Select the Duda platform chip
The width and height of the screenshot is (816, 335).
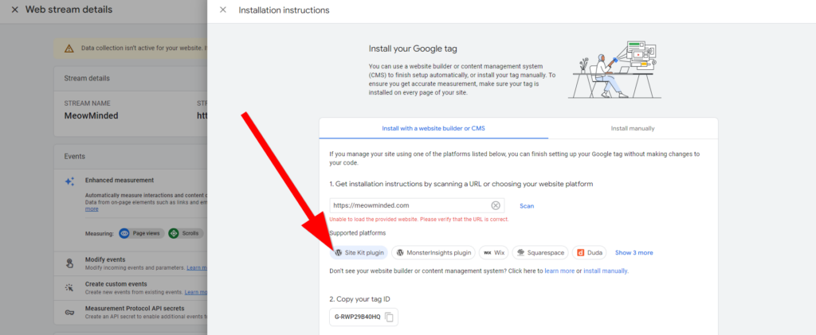(x=590, y=252)
